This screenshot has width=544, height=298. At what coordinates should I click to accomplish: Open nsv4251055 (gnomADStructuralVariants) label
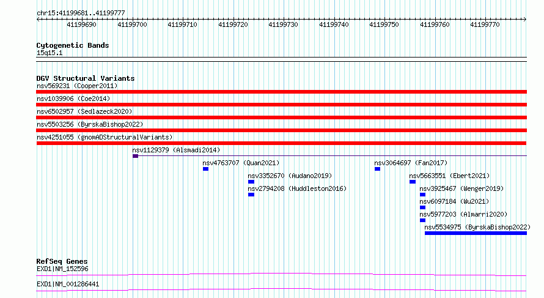coord(105,137)
